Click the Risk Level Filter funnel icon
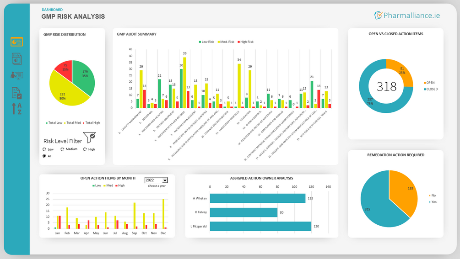 [89, 137]
